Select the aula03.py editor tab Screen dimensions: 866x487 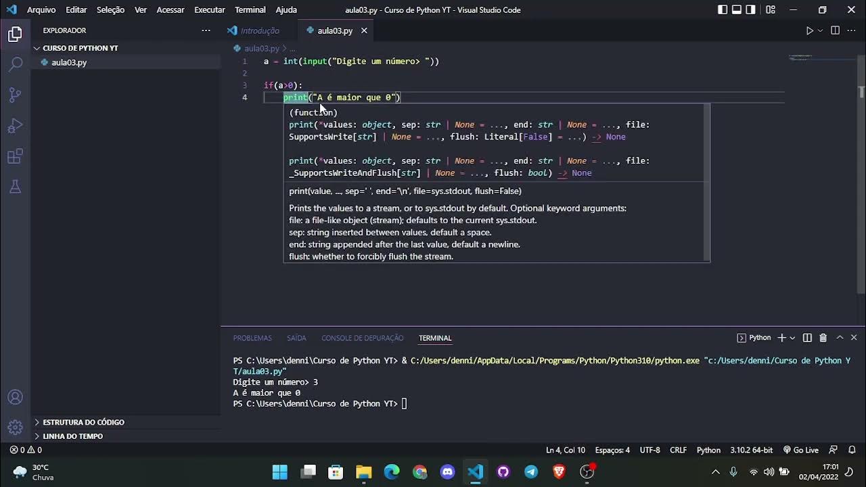335,30
